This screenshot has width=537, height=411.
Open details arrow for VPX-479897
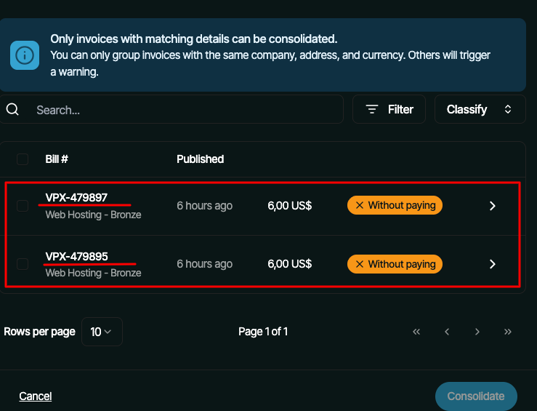click(492, 206)
